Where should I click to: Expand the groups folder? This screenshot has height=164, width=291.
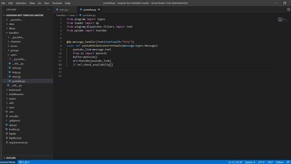pyautogui.click(x=15, y=51)
